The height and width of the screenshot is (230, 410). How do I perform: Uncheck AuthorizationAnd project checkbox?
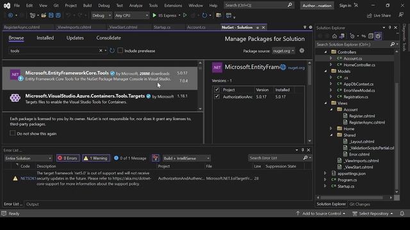(217, 96)
